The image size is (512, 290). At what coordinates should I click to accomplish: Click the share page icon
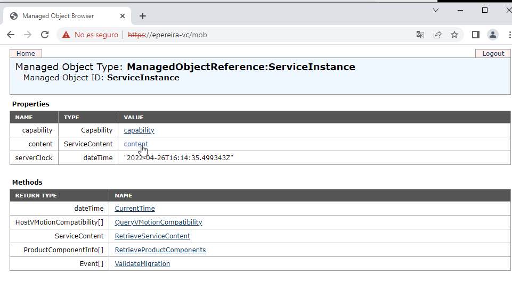[x=437, y=35]
